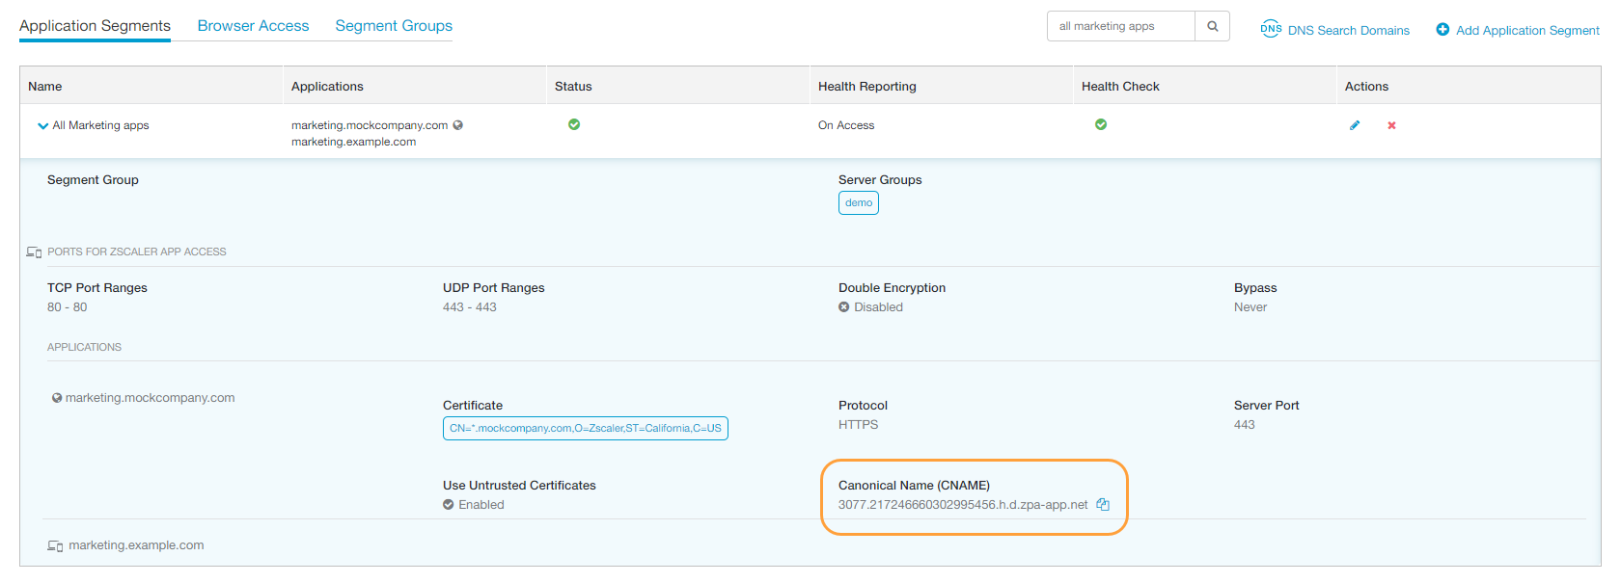The height and width of the screenshot is (583, 1621).
Task: Click the green Status checkmark icon
Action: 574,124
